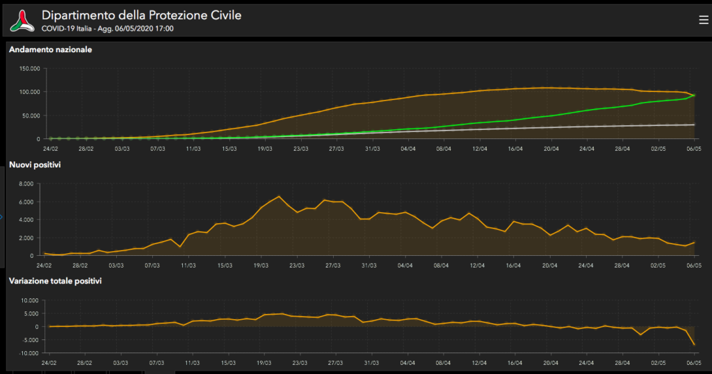Click the lowest point of Variazione totale positivi
Image resolution: width=712 pixels, height=374 pixels.
click(694, 345)
